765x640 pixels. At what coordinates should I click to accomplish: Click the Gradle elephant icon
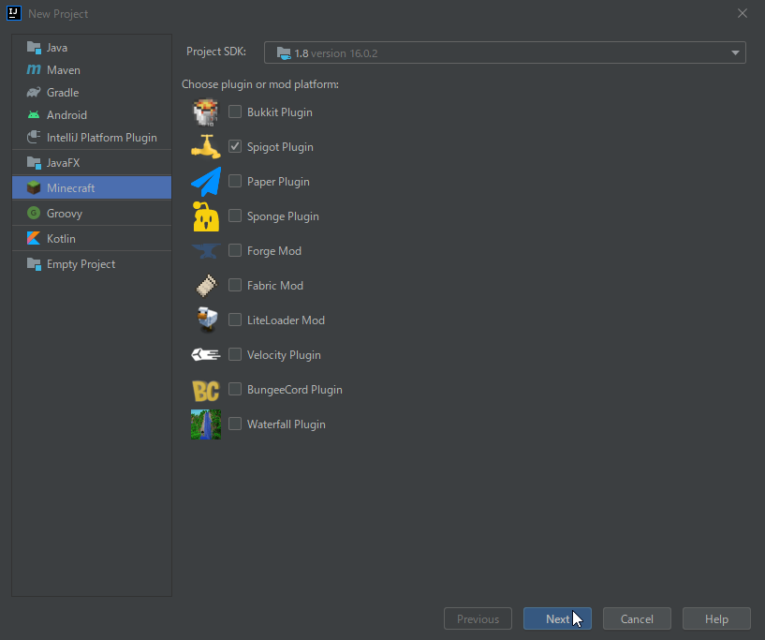pyautogui.click(x=34, y=92)
